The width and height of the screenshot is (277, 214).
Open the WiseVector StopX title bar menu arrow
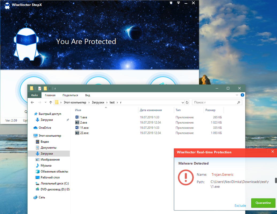click(179, 3)
